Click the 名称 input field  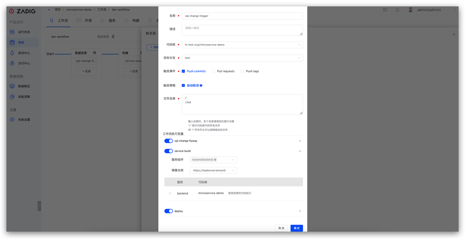coord(242,16)
